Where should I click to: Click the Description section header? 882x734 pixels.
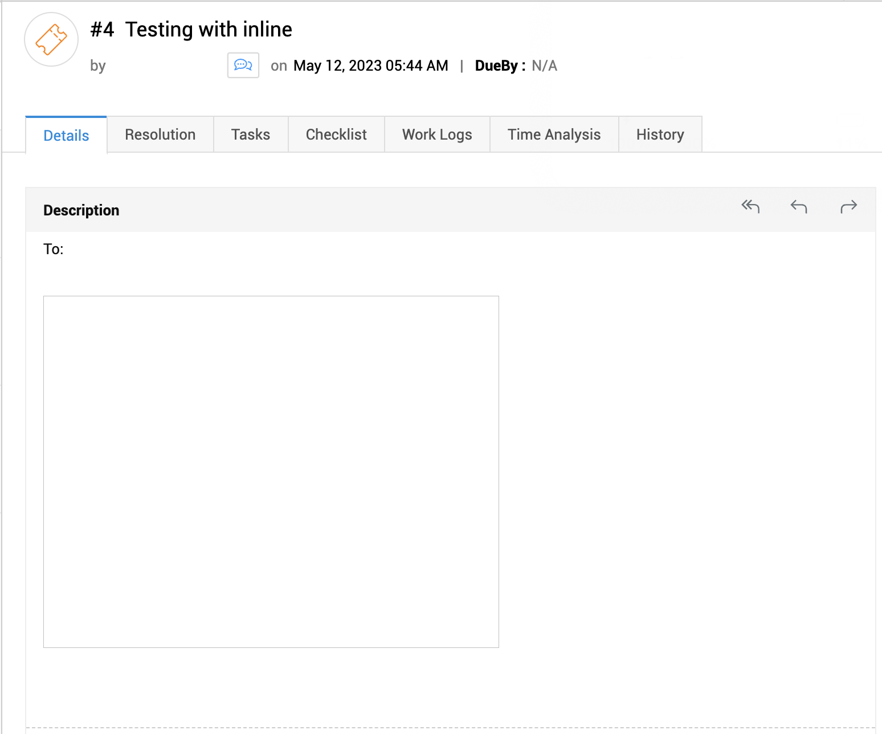tap(81, 210)
